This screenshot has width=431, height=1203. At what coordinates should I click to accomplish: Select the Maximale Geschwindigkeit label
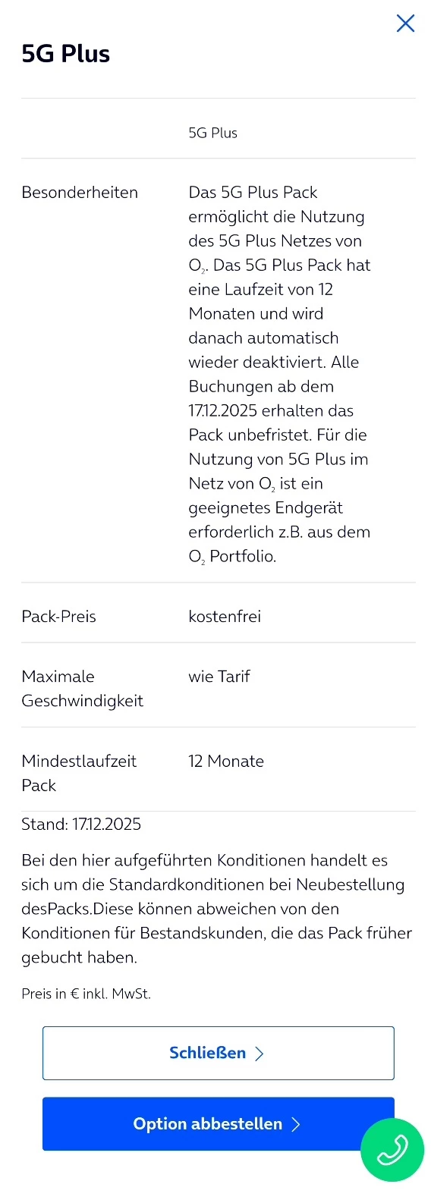(82, 689)
